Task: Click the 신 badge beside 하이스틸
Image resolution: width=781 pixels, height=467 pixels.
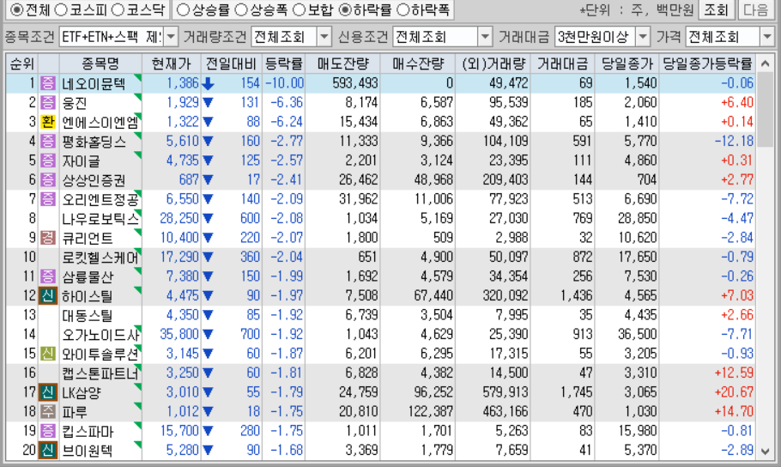Action: click(x=48, y=295)
